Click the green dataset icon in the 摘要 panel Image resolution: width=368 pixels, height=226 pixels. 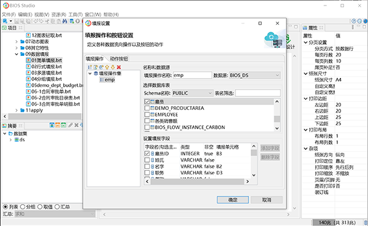click(x=64, y=125)
